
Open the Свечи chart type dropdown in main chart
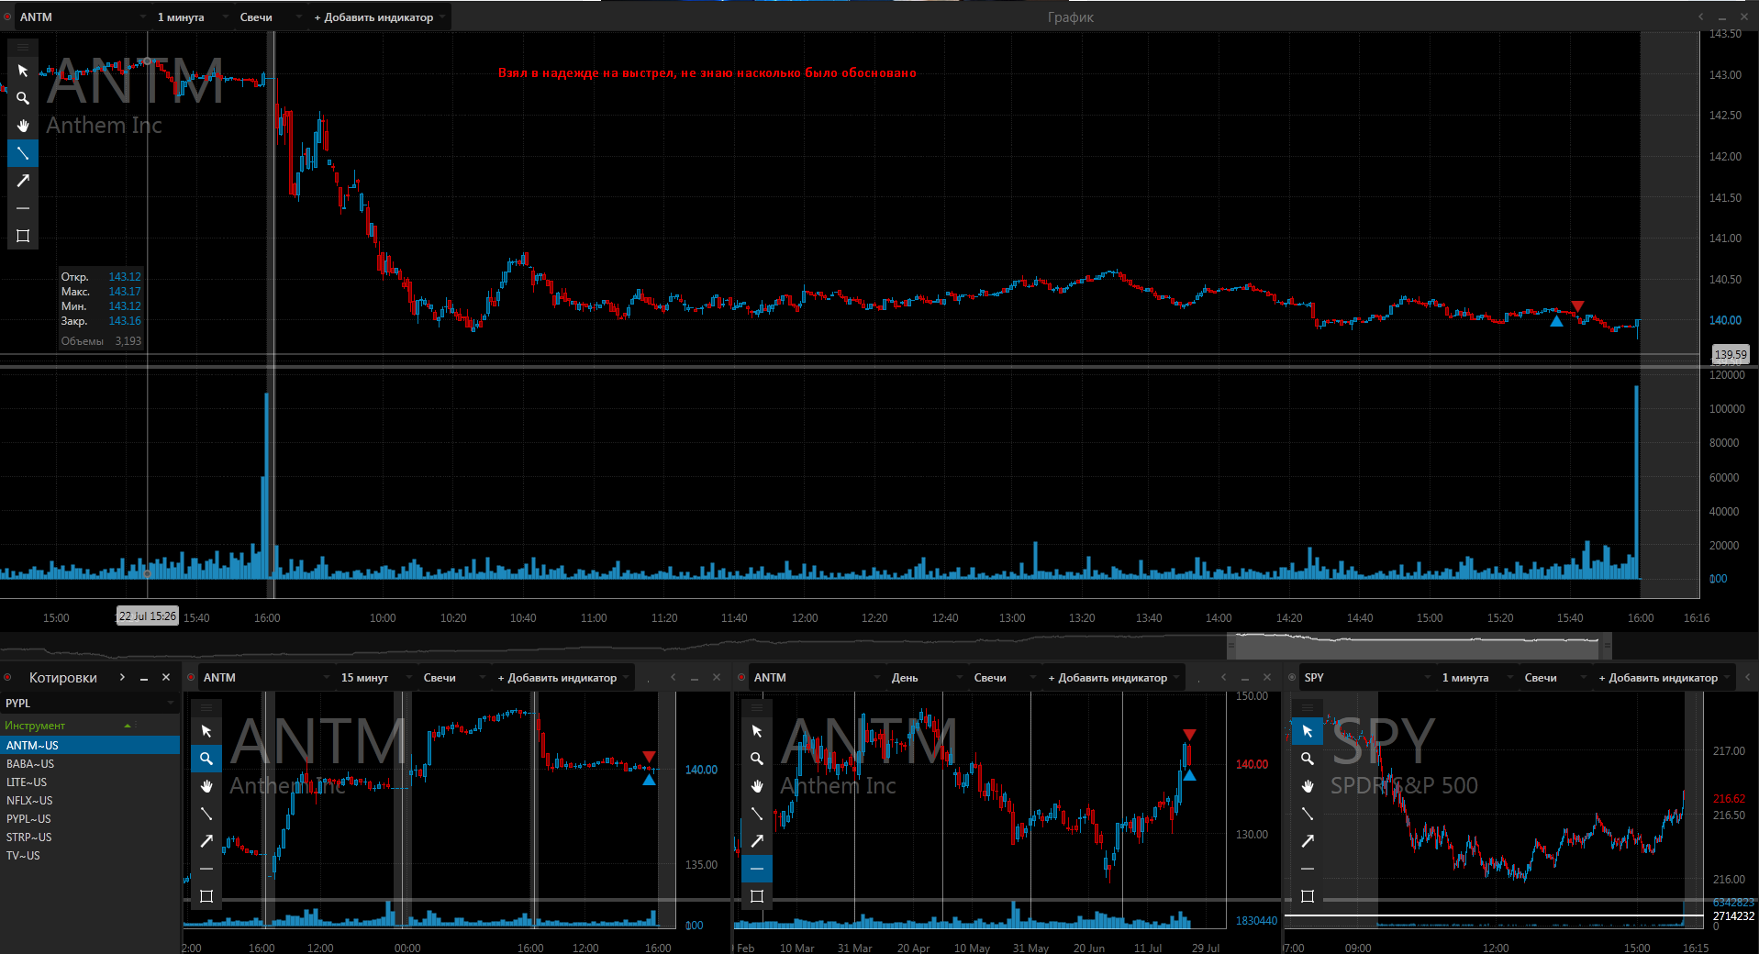coord(270,17)
